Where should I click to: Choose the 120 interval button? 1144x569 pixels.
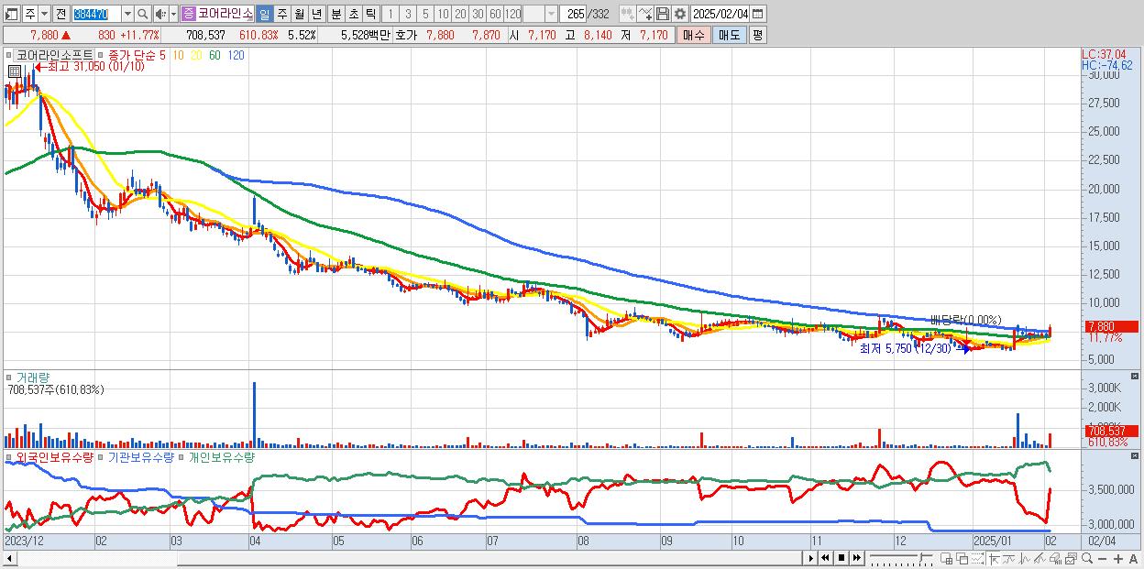[x=512, y=14]
